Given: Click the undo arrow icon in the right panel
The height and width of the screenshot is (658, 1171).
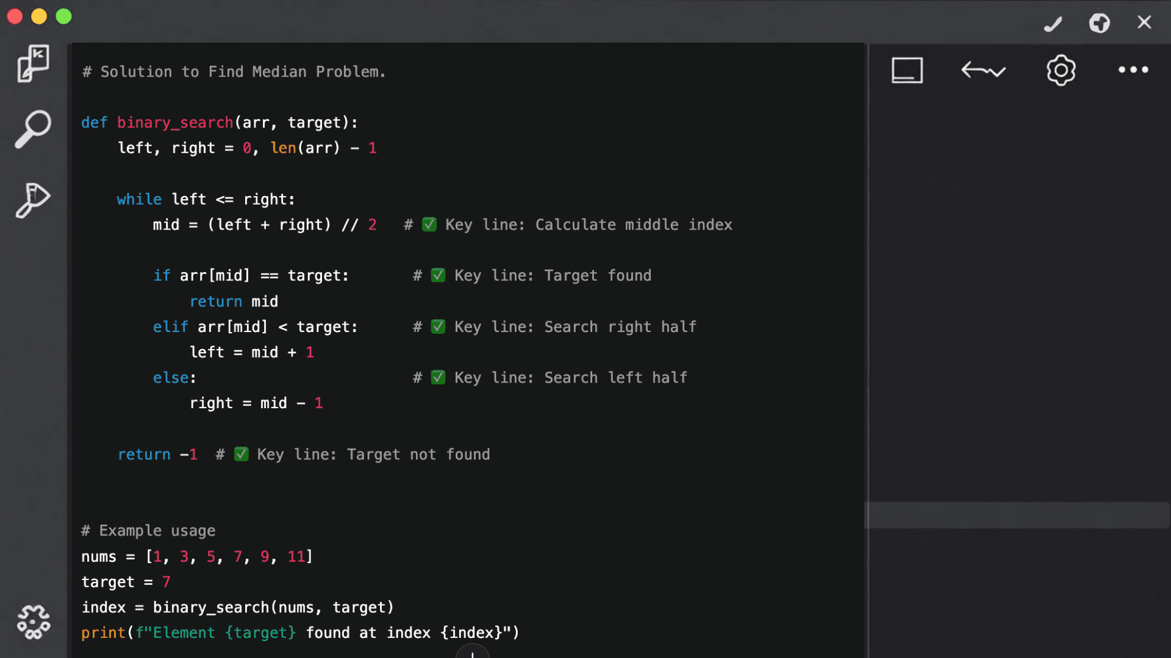Looking at the screenshot, I should click(x=983, y=70).
